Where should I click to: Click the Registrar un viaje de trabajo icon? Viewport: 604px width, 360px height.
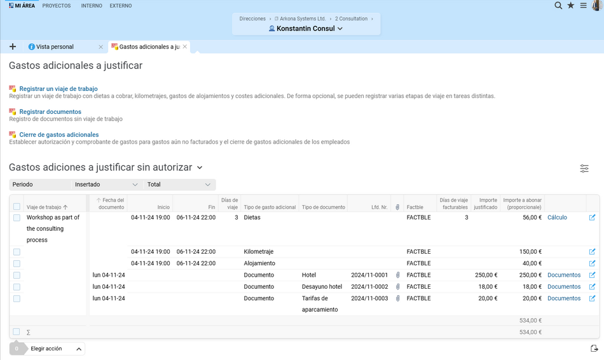click(13, 88)
